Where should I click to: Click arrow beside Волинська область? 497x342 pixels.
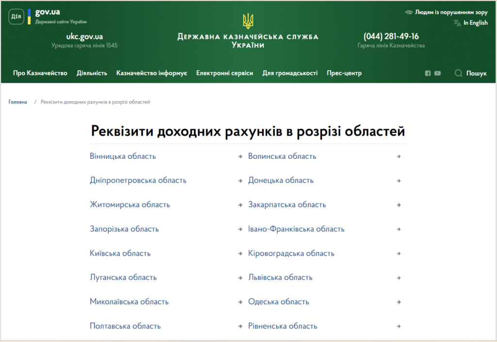[398, 156]
